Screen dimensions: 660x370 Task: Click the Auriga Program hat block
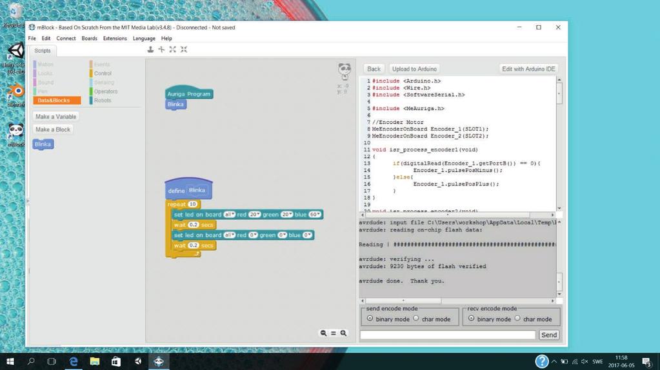click(x=189, y=93)
